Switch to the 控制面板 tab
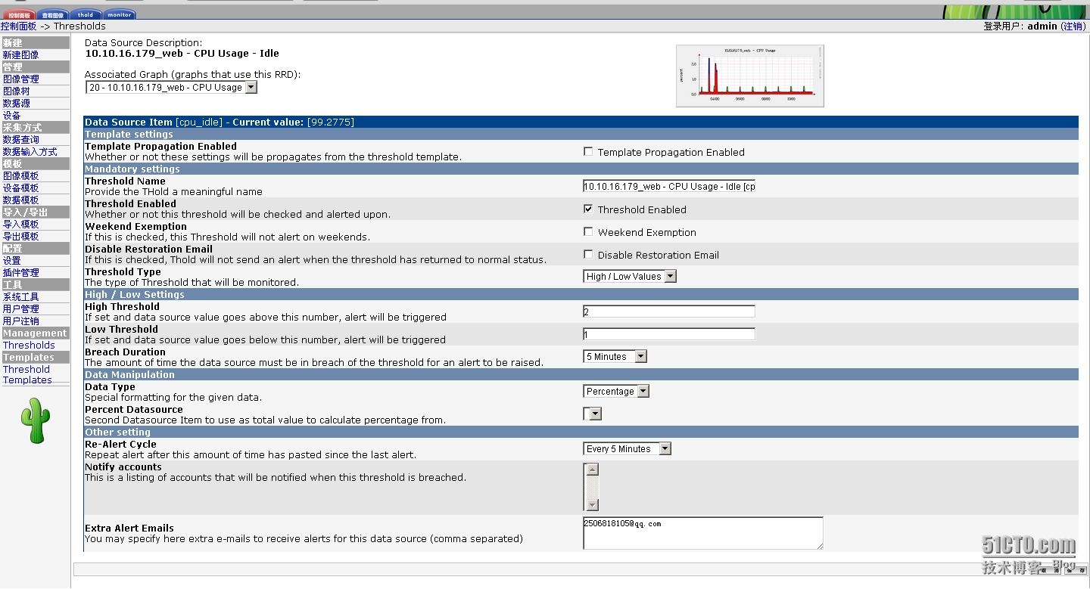This screenshot has width=1090, height=589. coord(19,14)
